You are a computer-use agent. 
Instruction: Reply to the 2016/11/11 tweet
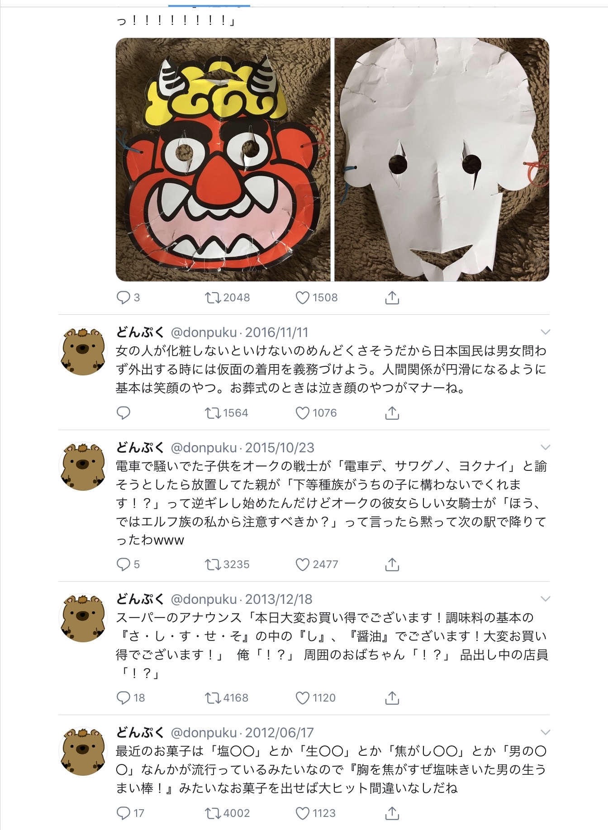pyautogui.click(x=123, y=413)
